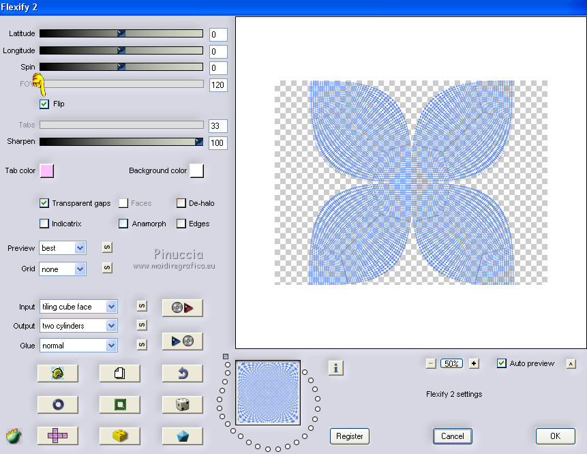
Task: Click the copy pages icon button
Action: [x=120, y=373]
